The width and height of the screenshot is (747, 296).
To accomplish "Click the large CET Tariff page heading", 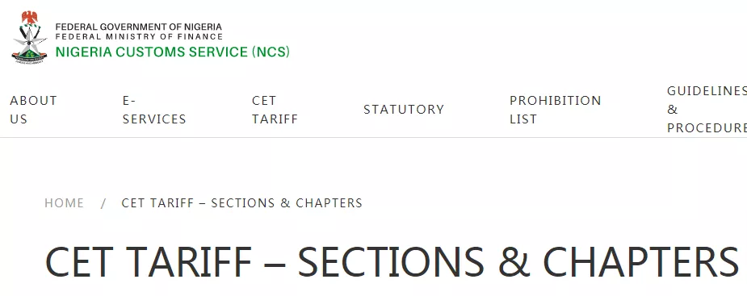I will pos(392,262).
